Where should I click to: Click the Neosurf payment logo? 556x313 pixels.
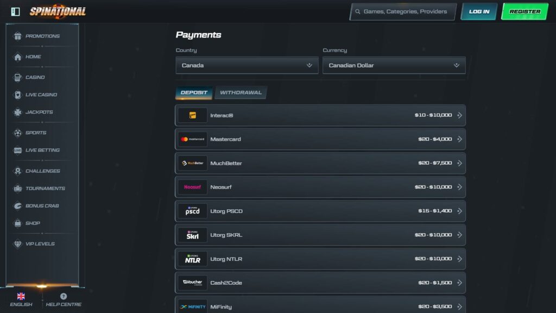(192, 187)
